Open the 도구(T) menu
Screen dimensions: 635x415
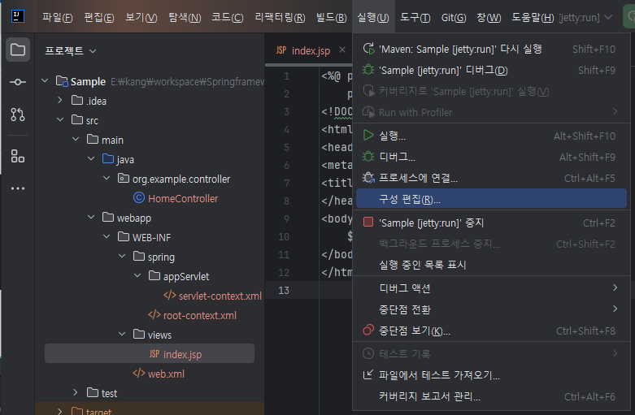point(415,17)
